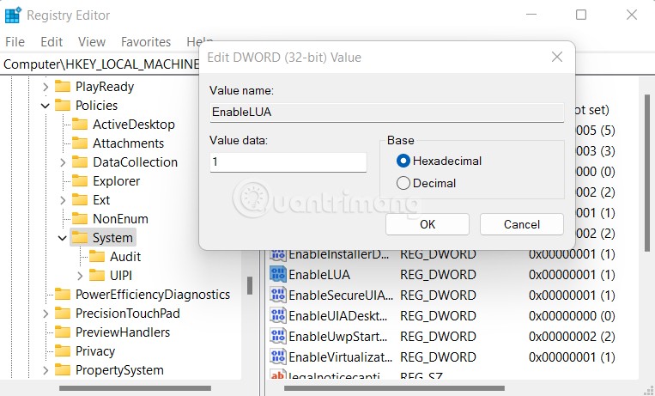Expand the UIPI key
The height and width of the screenshot is (396, 655).
(80, 276)
